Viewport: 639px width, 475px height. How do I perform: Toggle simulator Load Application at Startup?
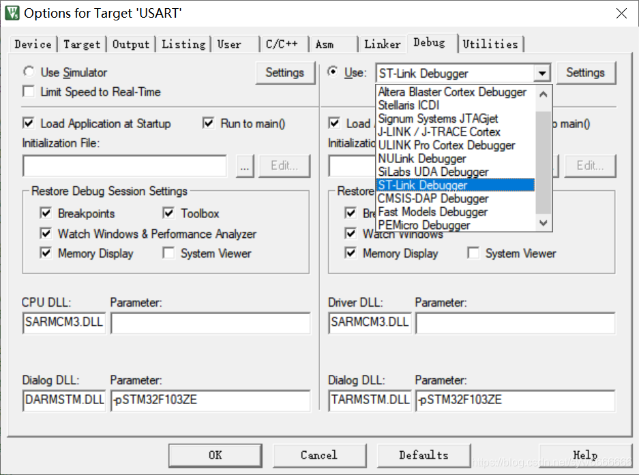[x=29, y=123]
